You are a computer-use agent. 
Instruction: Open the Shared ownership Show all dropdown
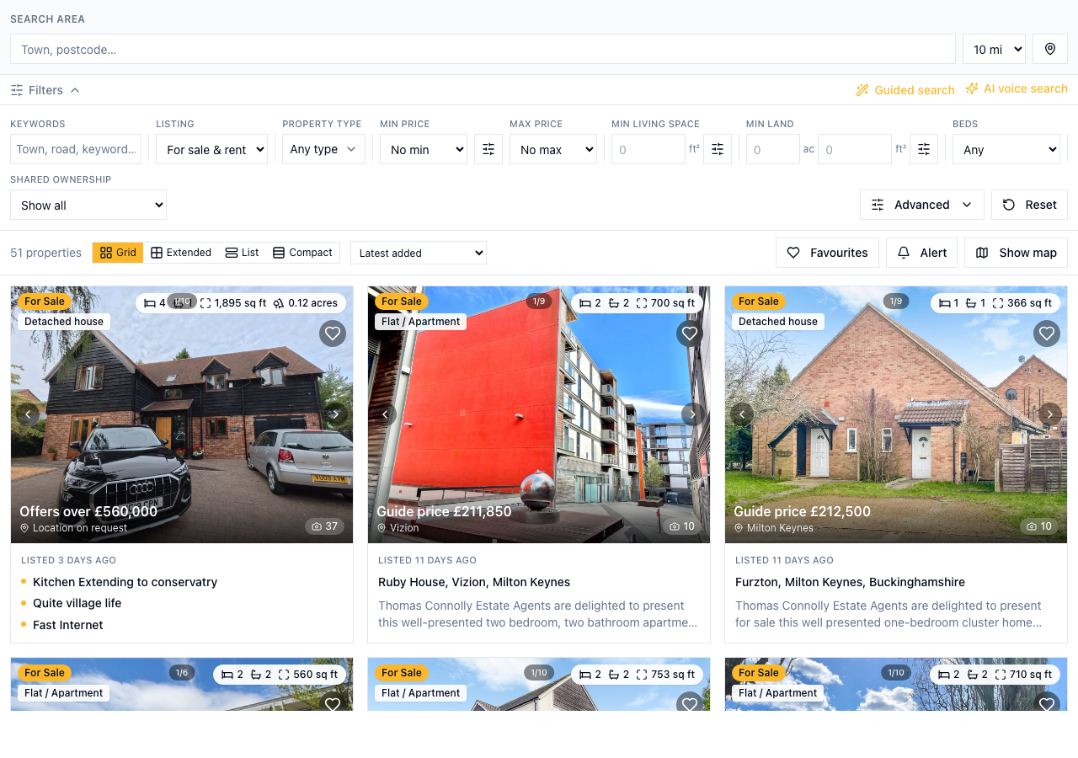coord(88,205)
